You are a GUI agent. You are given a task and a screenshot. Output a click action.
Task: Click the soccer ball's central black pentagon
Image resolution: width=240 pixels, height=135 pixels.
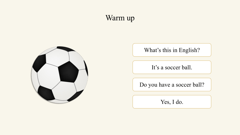coord(68,72)
